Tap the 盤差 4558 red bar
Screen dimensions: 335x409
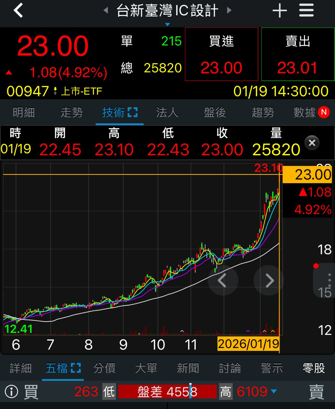[x=167, y=392]
